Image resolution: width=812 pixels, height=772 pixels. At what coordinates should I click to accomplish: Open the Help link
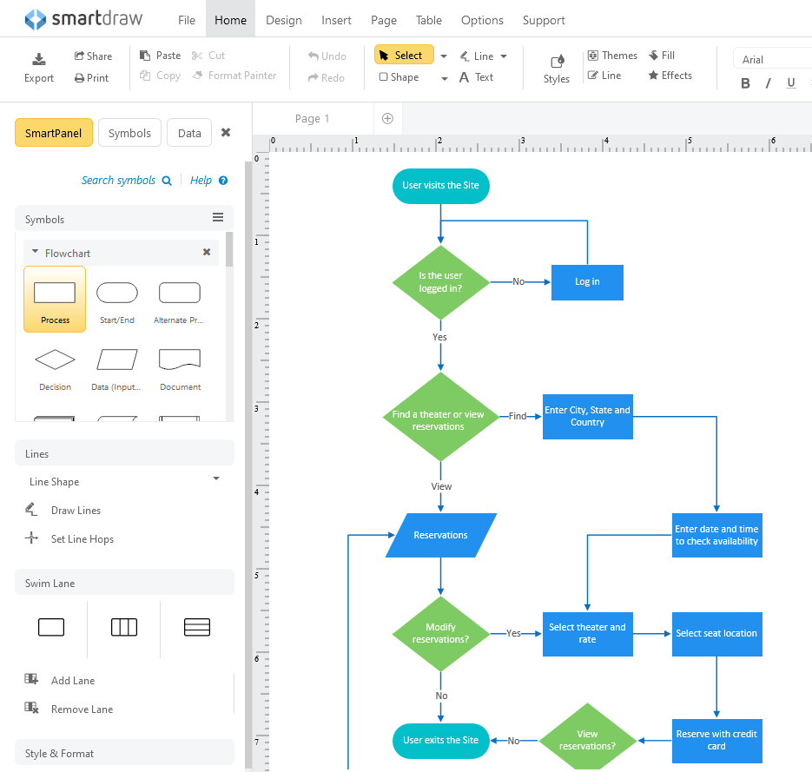(x=208, y=180)
